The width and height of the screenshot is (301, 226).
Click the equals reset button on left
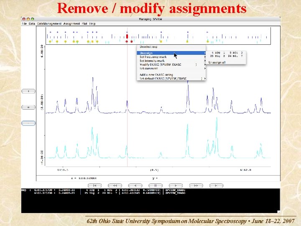[x=28, y=107]
